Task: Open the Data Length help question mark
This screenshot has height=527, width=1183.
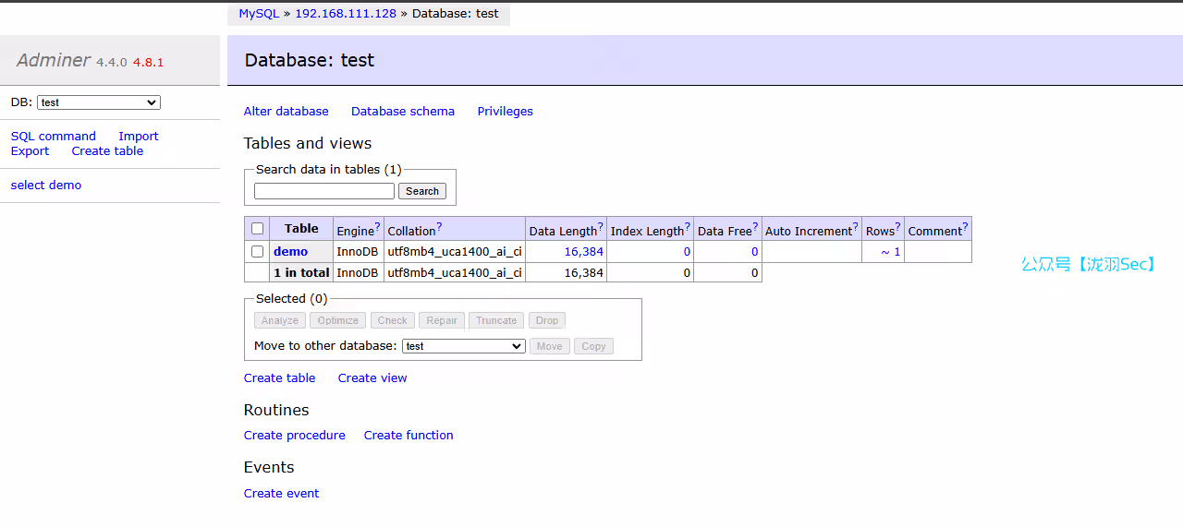Action: click(601, 227)
